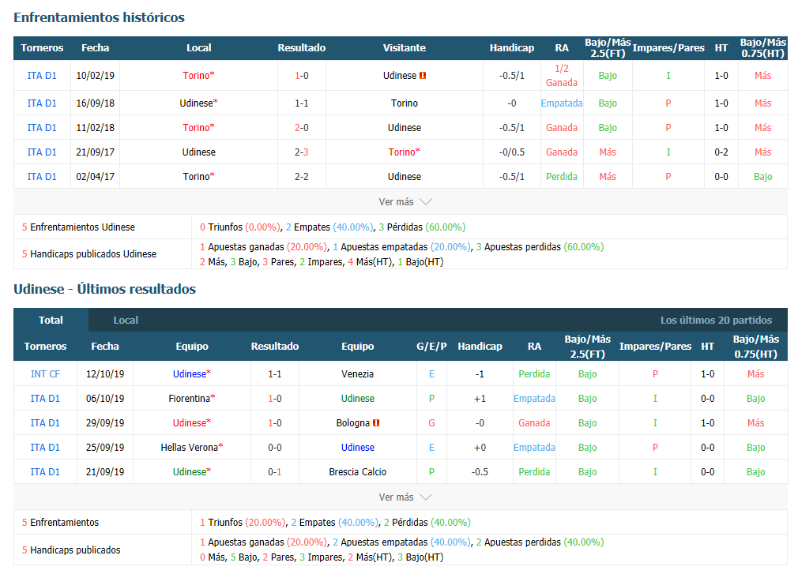Open ITA D1 link for 02/04/17 match
This screenshot has height=574, width=798.
pos(42,176)
